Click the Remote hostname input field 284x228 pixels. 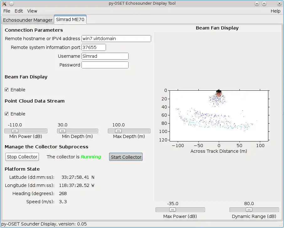click(x=116, y=39)
